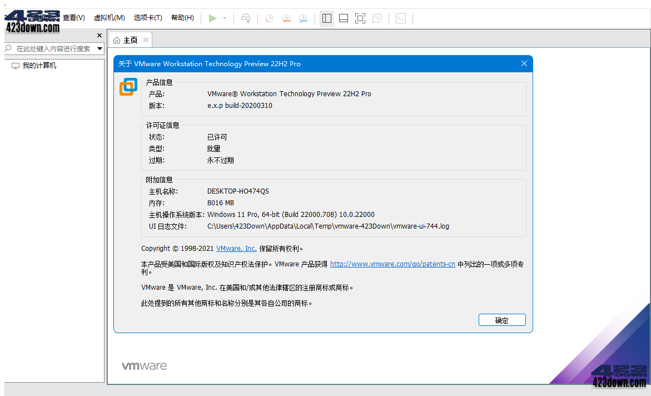This screenshot has height=396, width=651.
Task: Power on the virtual machine
Action: point(212,18)
